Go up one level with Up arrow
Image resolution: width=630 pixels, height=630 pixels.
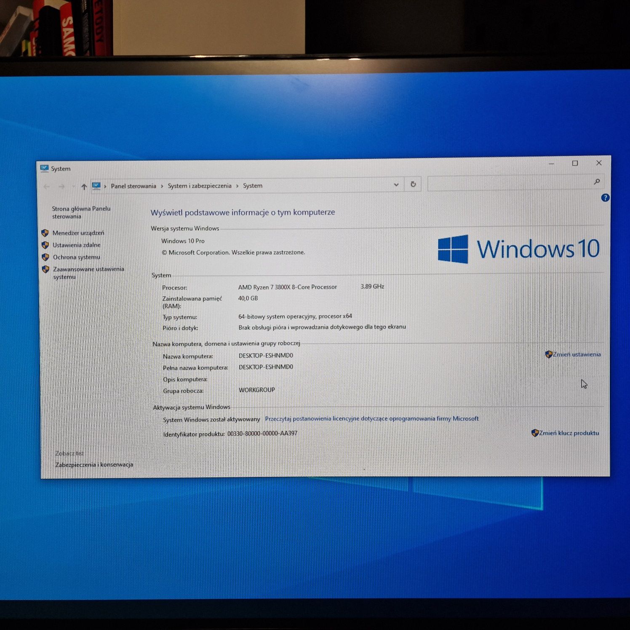(84, 187)
